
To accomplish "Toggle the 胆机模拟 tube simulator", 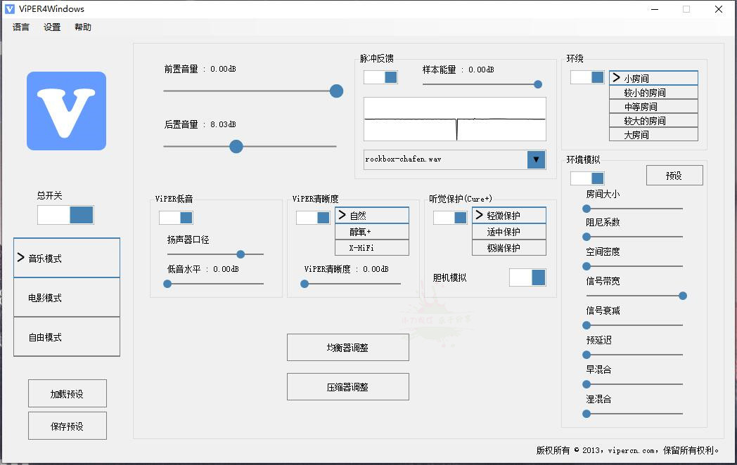I will point(527,277).
